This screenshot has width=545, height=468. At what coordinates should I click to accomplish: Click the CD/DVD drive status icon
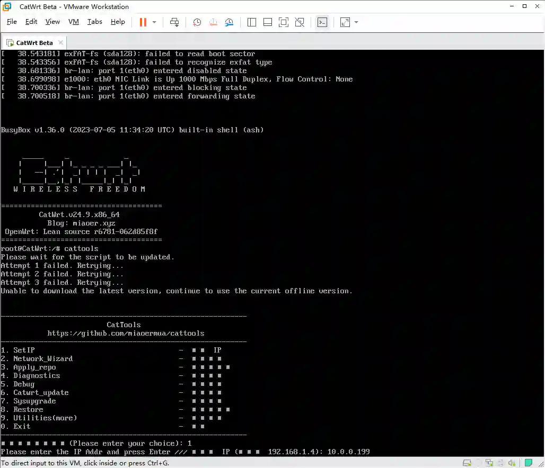[479, 463]
